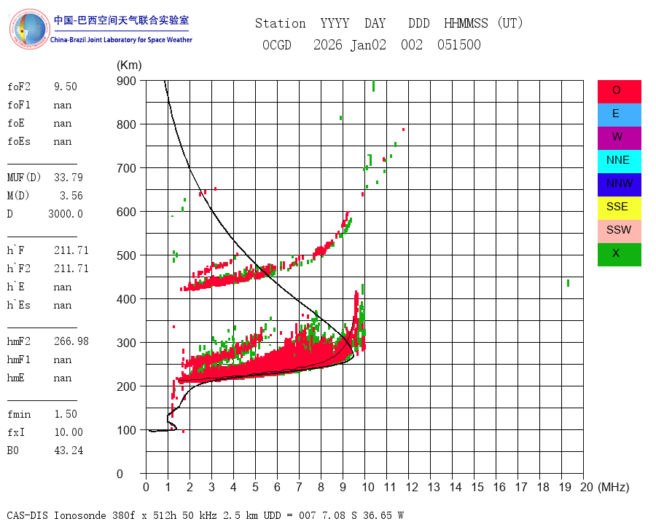Click the Station header label
The image size is (656, 524).
[x=281, y=23]
